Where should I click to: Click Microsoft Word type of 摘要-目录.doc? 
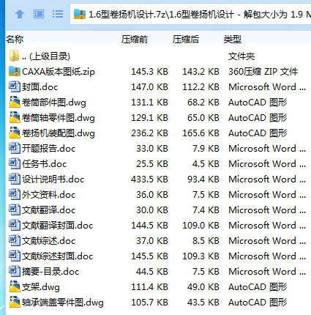pos(267,272)
